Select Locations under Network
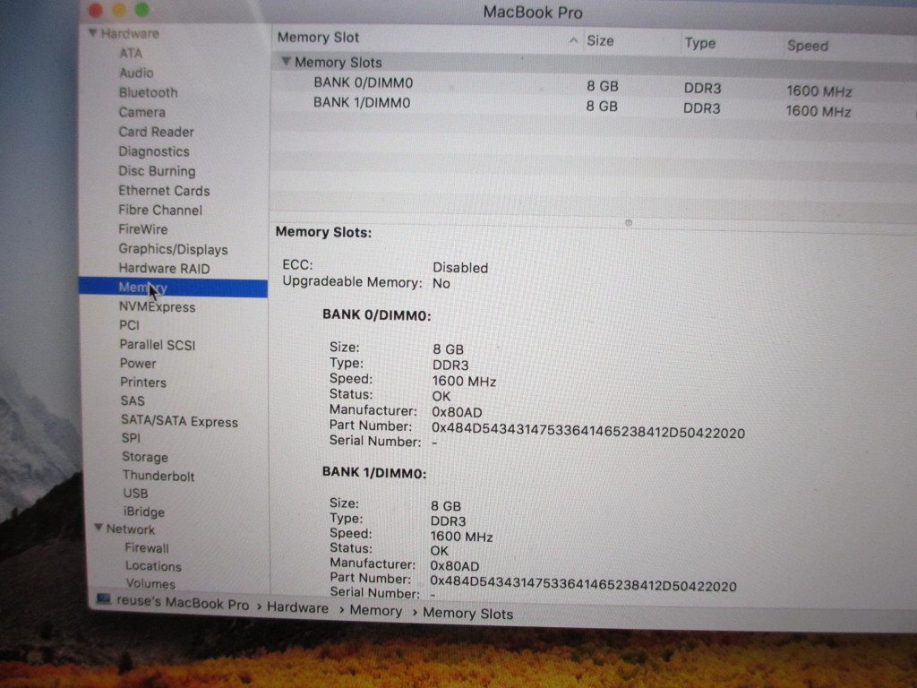Image resolution: width=917 pixels, height=688 pixels. [153, 566]
